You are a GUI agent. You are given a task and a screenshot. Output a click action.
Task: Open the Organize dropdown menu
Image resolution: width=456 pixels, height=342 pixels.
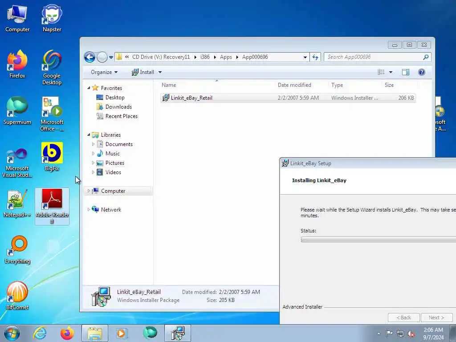104,72
